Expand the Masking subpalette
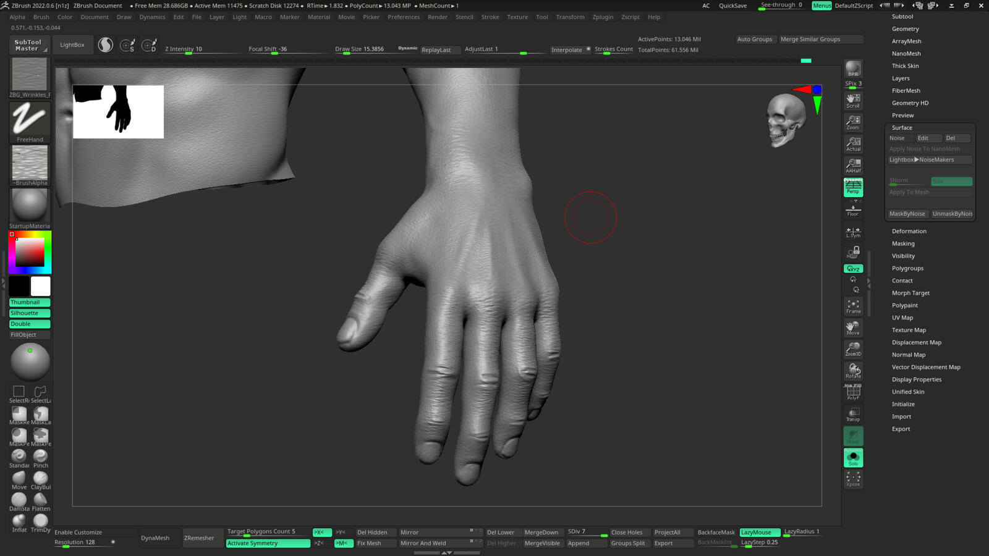The height and width of the screenshot is (556, 989). 903,243
